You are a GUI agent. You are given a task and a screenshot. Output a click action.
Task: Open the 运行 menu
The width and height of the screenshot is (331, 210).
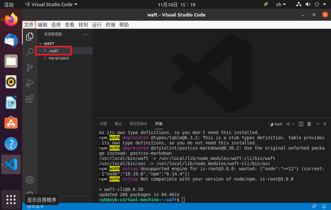click(x=97, y=25)
